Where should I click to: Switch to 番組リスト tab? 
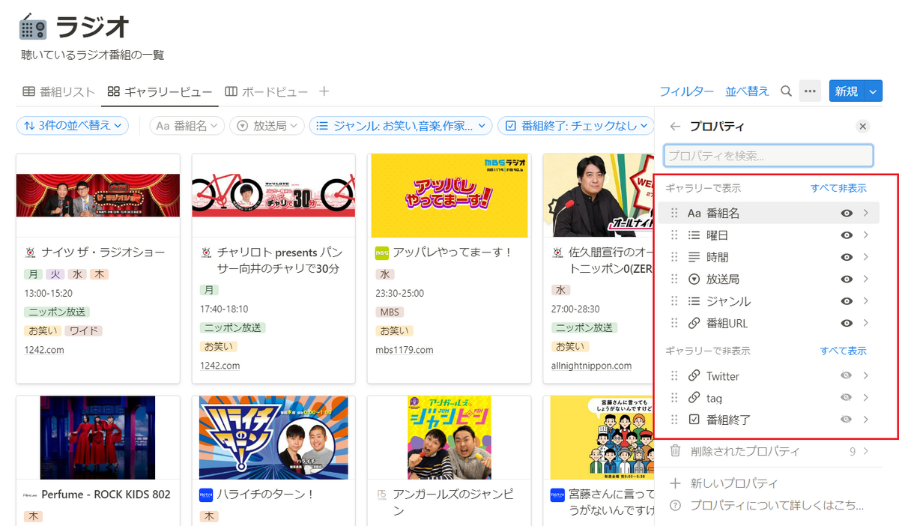pos(58,91)
